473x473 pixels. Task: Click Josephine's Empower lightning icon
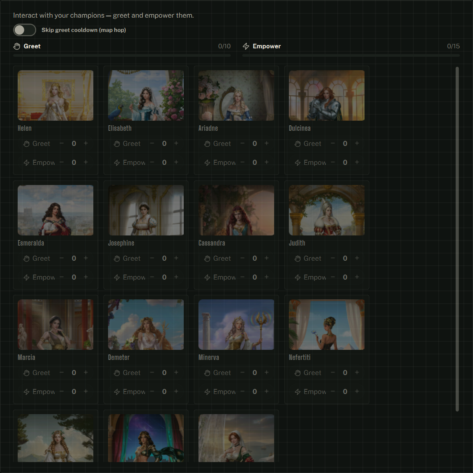(x=117, y=277)
